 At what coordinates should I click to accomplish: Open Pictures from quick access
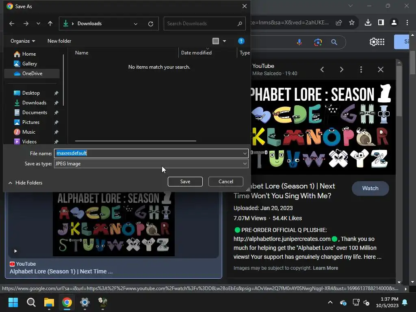32,122
